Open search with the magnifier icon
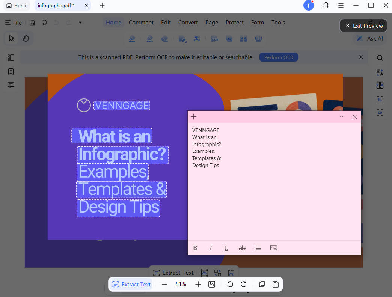 (x=380, y=58)
